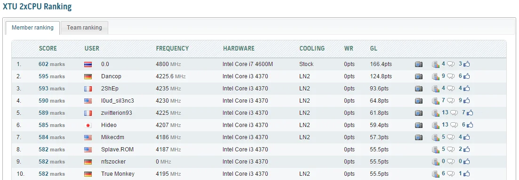Click the COOLING column header

[312, 48]
